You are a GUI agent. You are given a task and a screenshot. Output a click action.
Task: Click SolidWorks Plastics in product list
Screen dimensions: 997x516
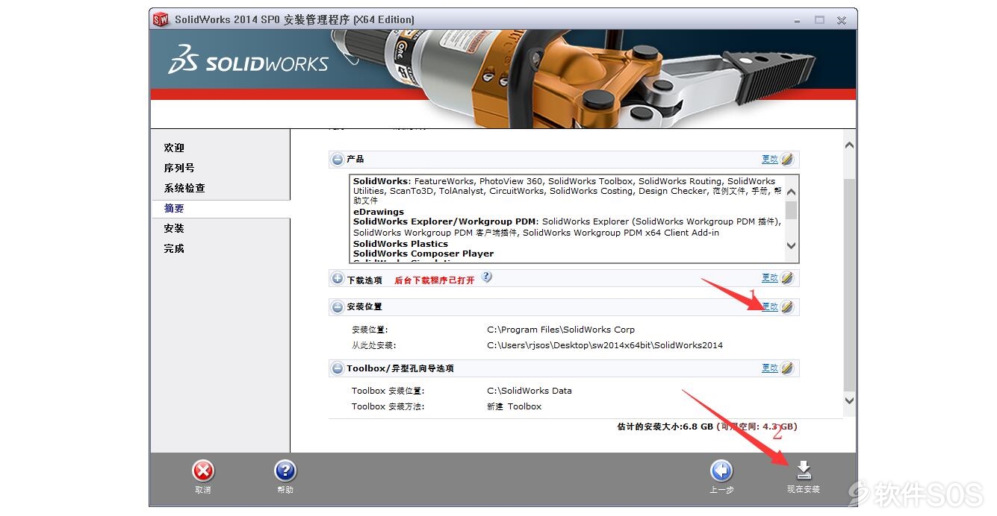click(x=401, y=244)
